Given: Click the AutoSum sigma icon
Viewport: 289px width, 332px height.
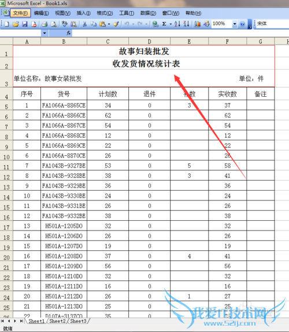Looking at the screenshot, I should coord(164,24).
